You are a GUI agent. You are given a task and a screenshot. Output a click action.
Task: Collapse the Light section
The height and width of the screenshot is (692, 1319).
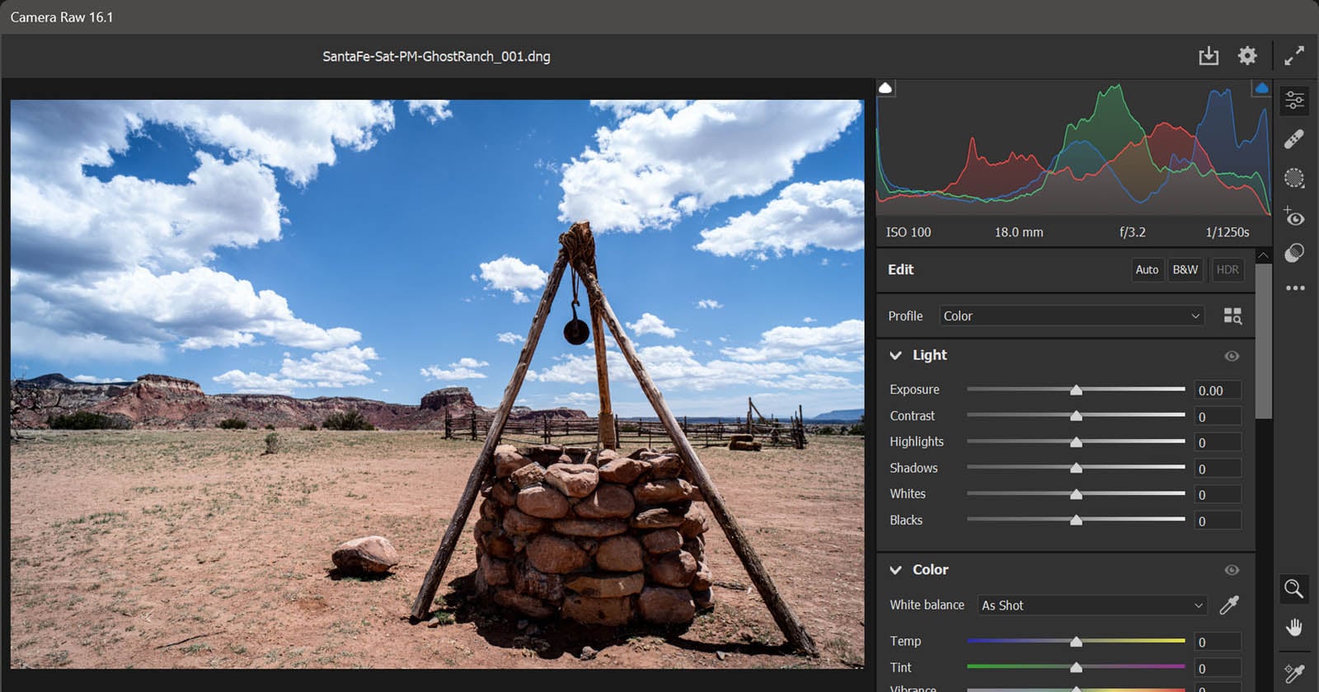(x=896, y=355)
